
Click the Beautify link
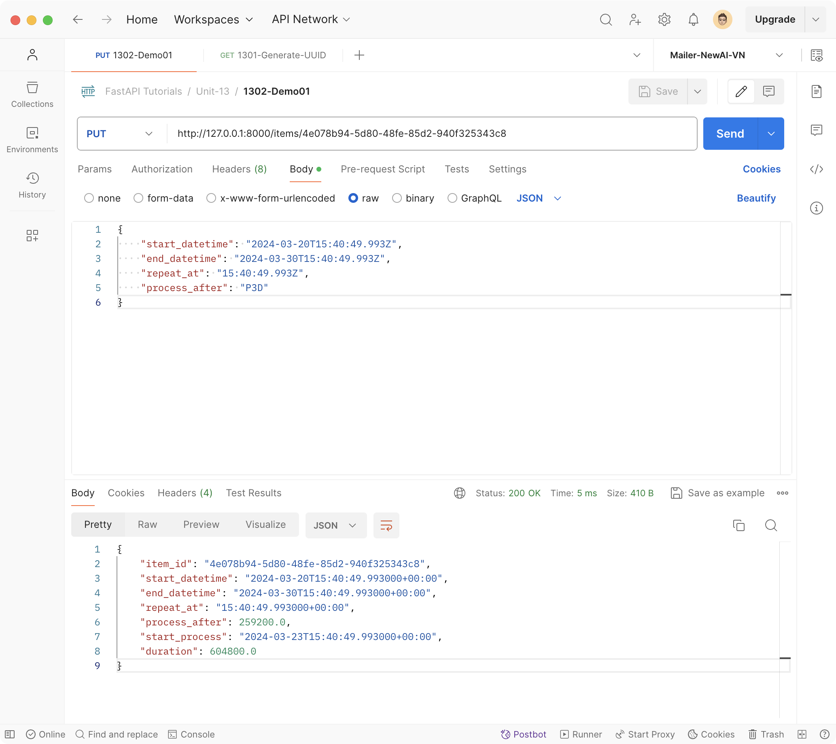click(x=756, y=198)
